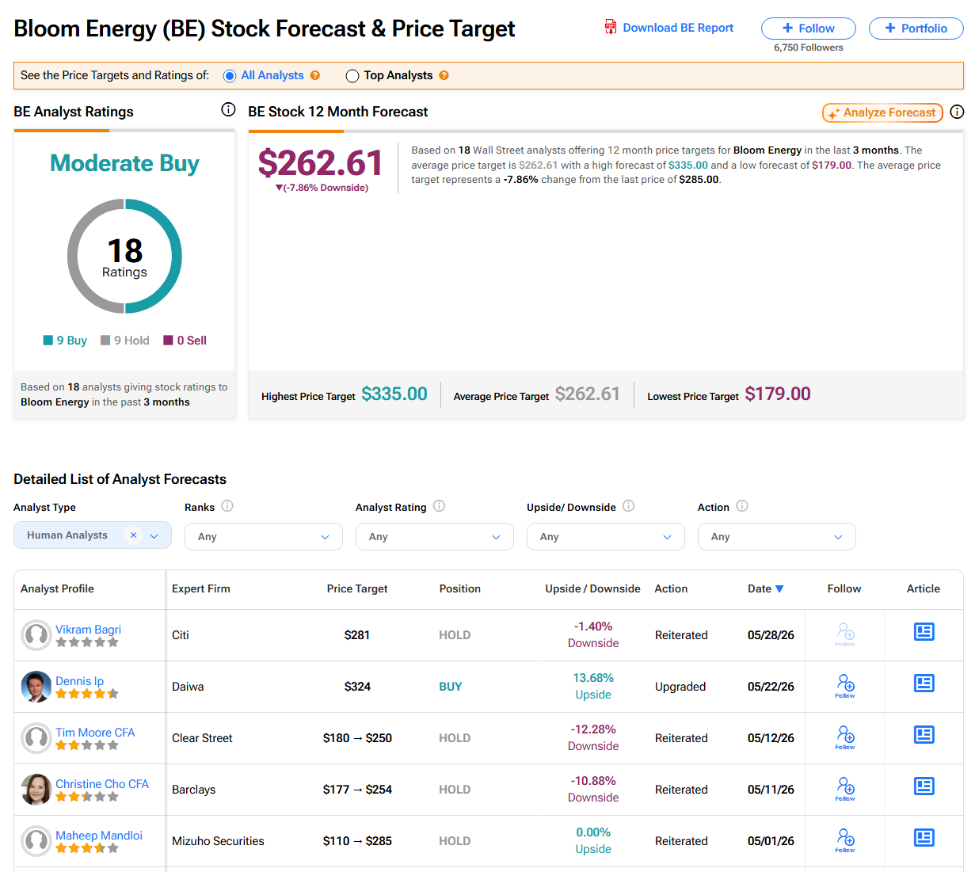
Task: Click the Action filter info icon
Action: click(x=742, y=506)
